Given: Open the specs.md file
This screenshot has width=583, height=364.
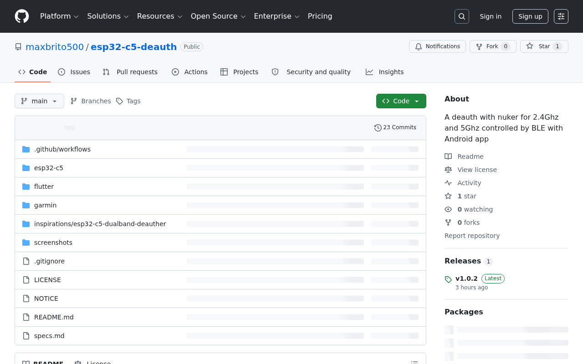Looking at the screenshot, I should pyautogui.click(x=49, y=336).
